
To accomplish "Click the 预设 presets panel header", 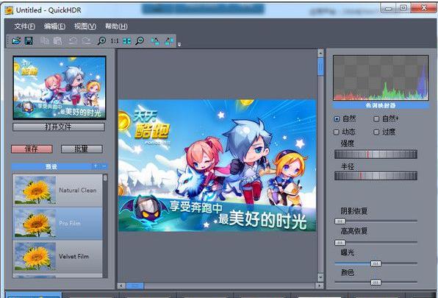I will [x=60, y=166].
